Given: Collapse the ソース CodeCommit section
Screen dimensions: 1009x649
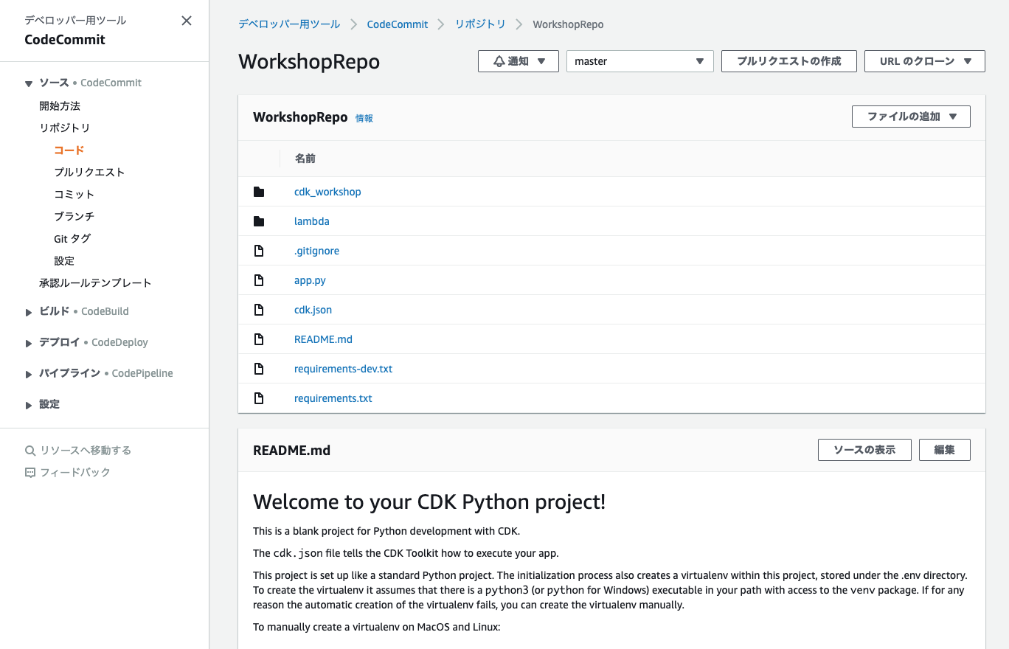Looking at the screenshot, I should [x=29, y=84].
